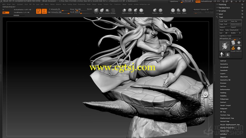This screenshot has height=138, width=246.
Task: Click the Make PolyMesh3D button
Action: click(233, 30)
